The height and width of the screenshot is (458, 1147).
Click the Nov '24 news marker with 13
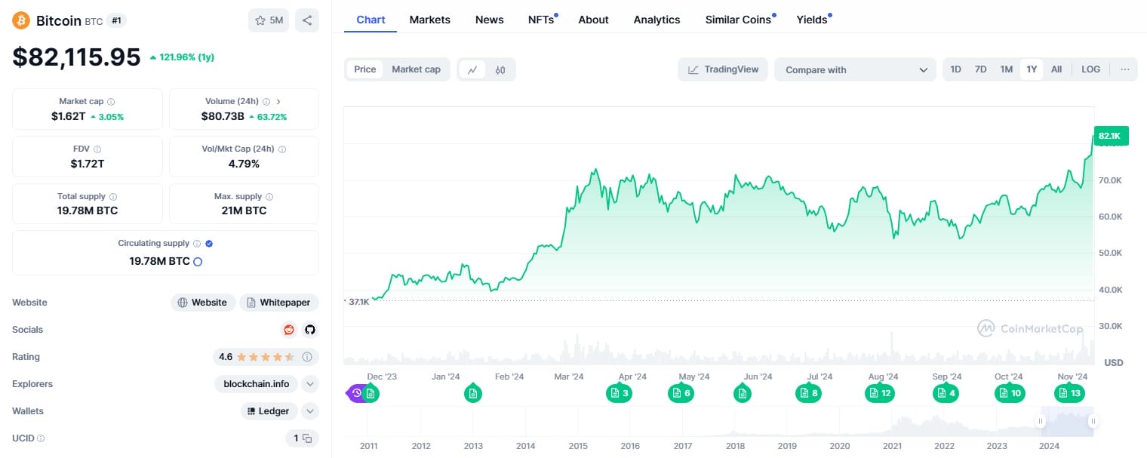[1070, 393]
